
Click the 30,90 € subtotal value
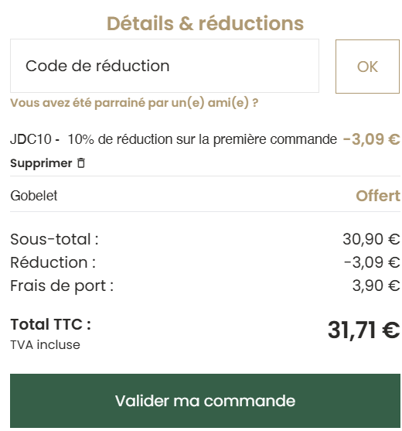pyautogui.click(x=371, y=239)
